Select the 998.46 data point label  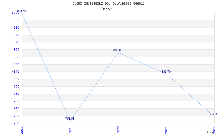21,11
